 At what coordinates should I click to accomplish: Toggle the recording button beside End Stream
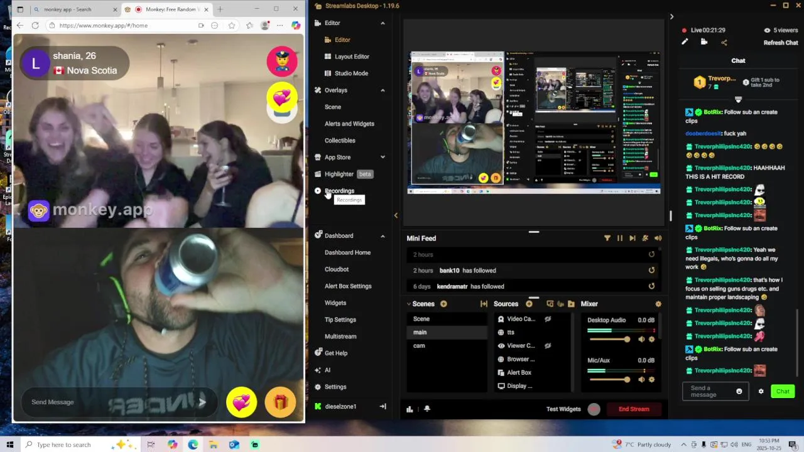[x=594, y=409]
